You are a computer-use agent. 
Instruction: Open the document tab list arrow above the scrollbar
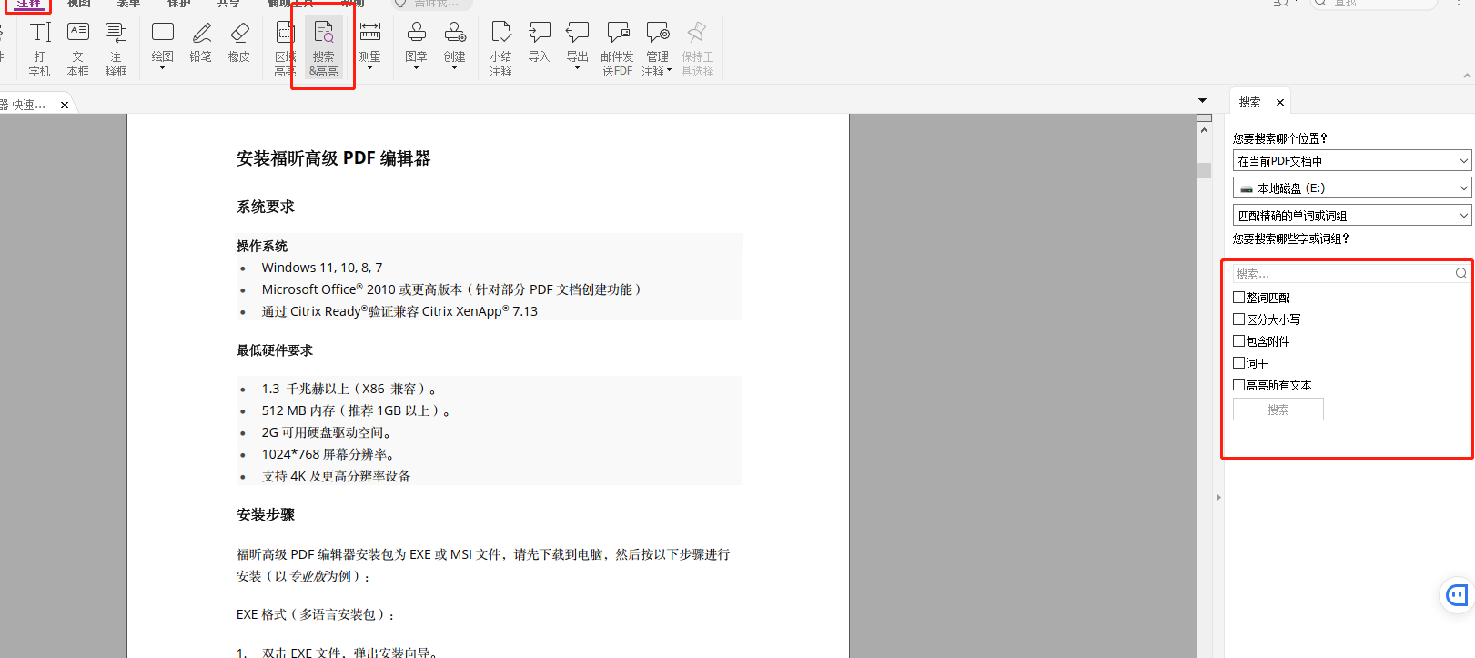[1202, 100]
